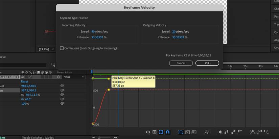Click the separate dimensions icon
This screenshot has width=279, height=139.
click(207, 132)
